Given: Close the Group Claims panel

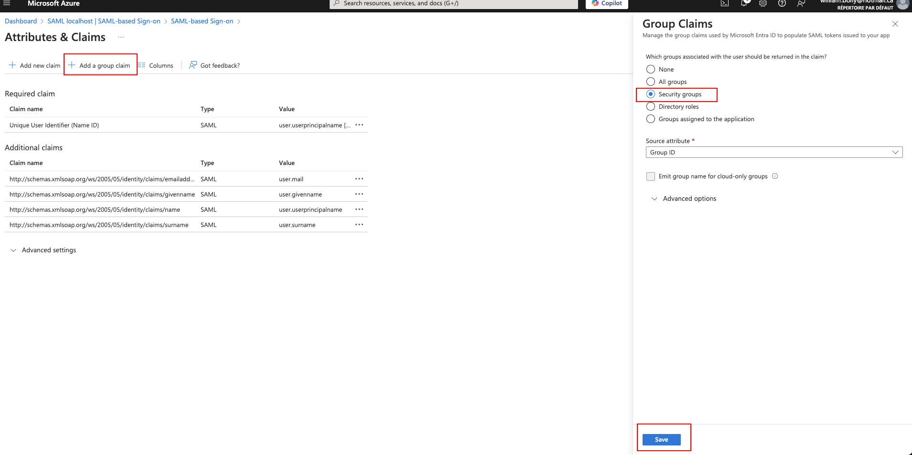Looking at the screenshot, I should pyautogui.click(x=895, y=24).
